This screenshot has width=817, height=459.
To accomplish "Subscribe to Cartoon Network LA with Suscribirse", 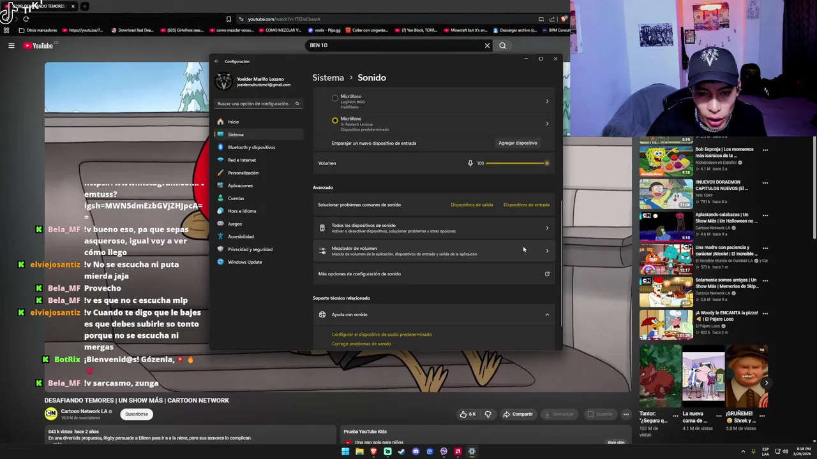I will coord(137,414).
